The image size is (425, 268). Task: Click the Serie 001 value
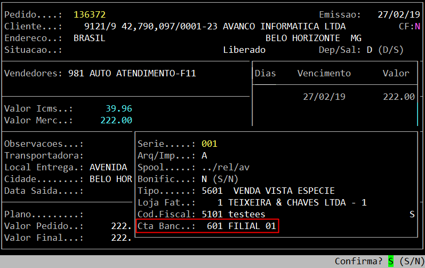tap(209, 144)
